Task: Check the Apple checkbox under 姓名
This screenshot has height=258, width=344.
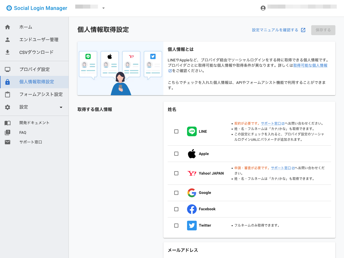Action: (x=176, y=154)
